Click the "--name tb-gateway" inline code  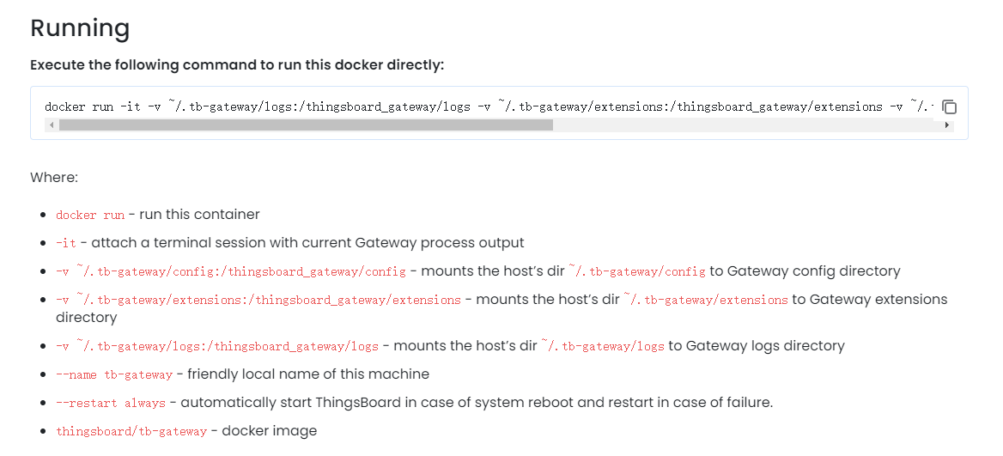tap(114, 374)
